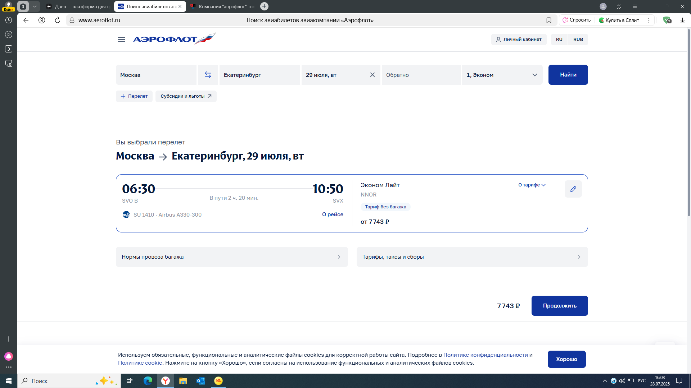This screenshot has height=388, width=691.
Task: Open a new browser tab
Action: (x=264, y=6)
